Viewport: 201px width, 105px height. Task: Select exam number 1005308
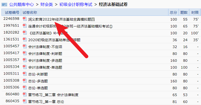(x=11, y=80)
